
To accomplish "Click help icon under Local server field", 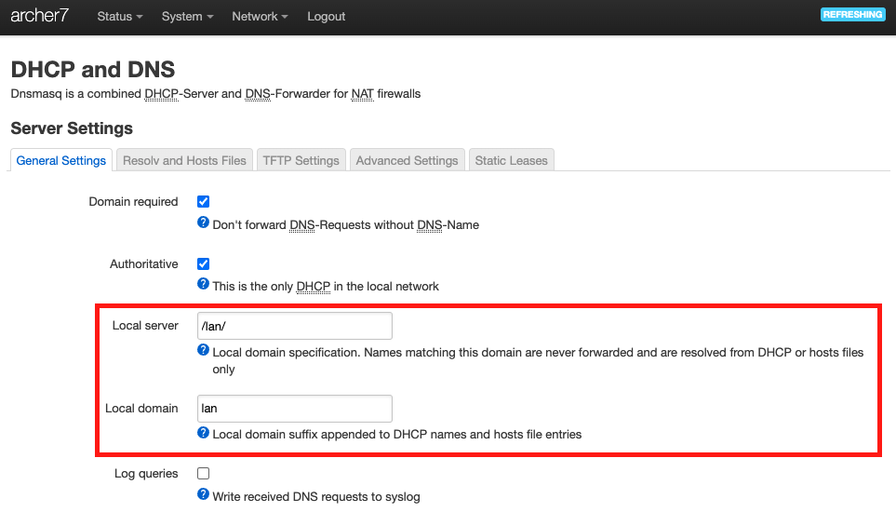I will (x=203, y=350).
